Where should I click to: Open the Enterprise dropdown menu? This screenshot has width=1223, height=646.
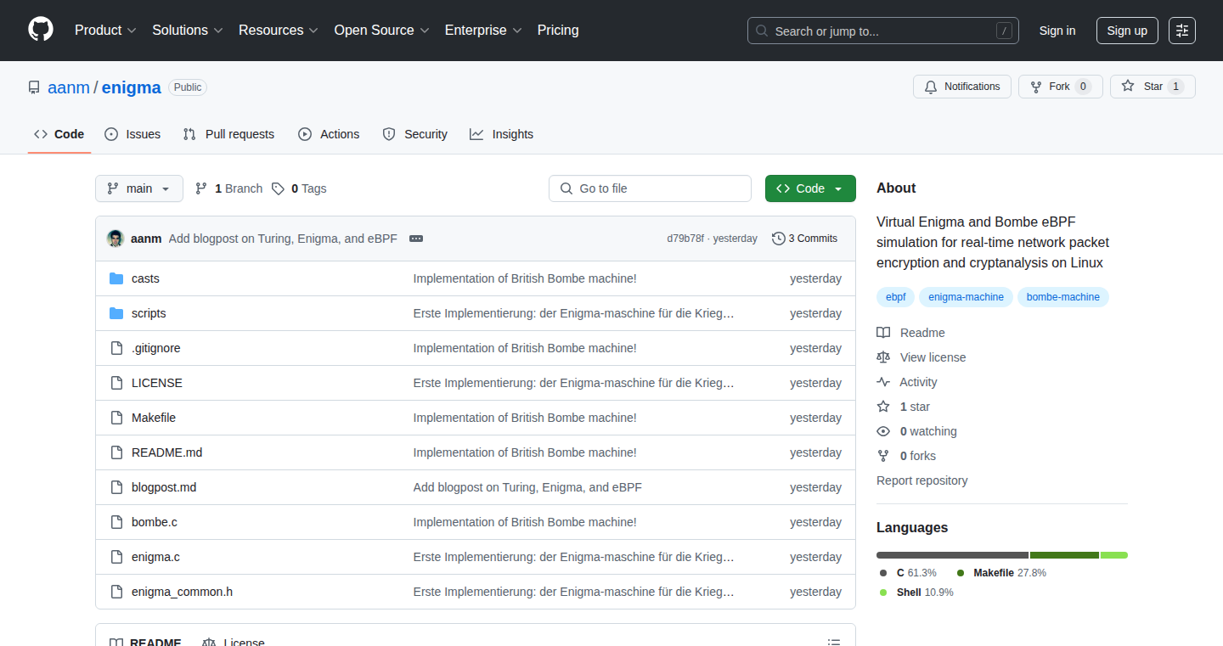coord(483,30)
